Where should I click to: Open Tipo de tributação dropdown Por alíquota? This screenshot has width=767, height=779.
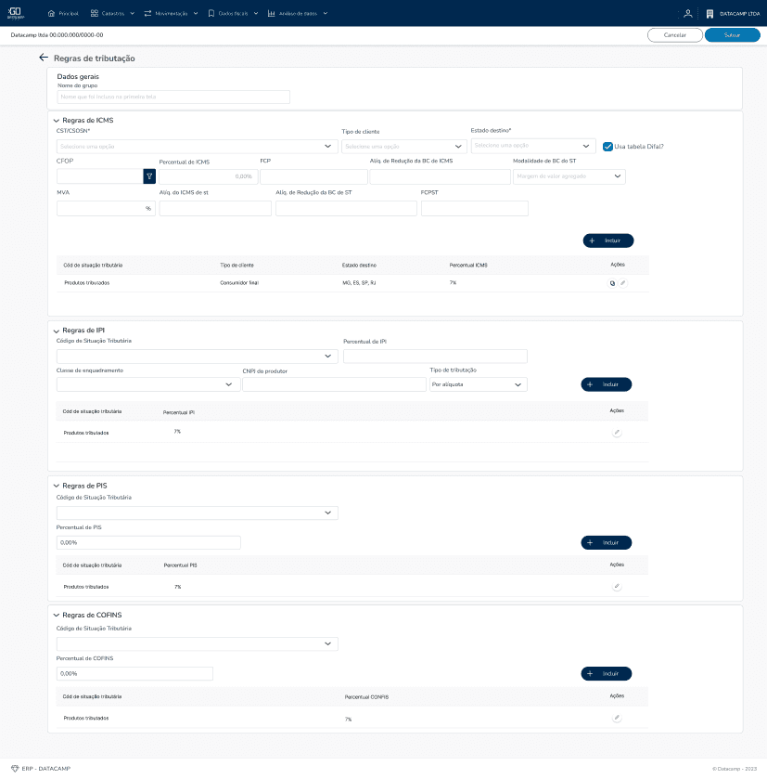click(479, 384)
